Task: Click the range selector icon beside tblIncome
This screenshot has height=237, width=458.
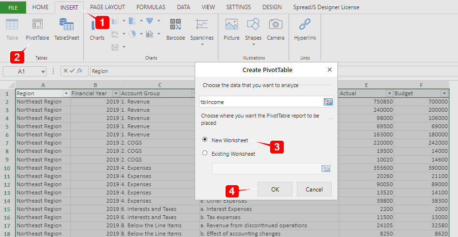Action: [329, 102]
